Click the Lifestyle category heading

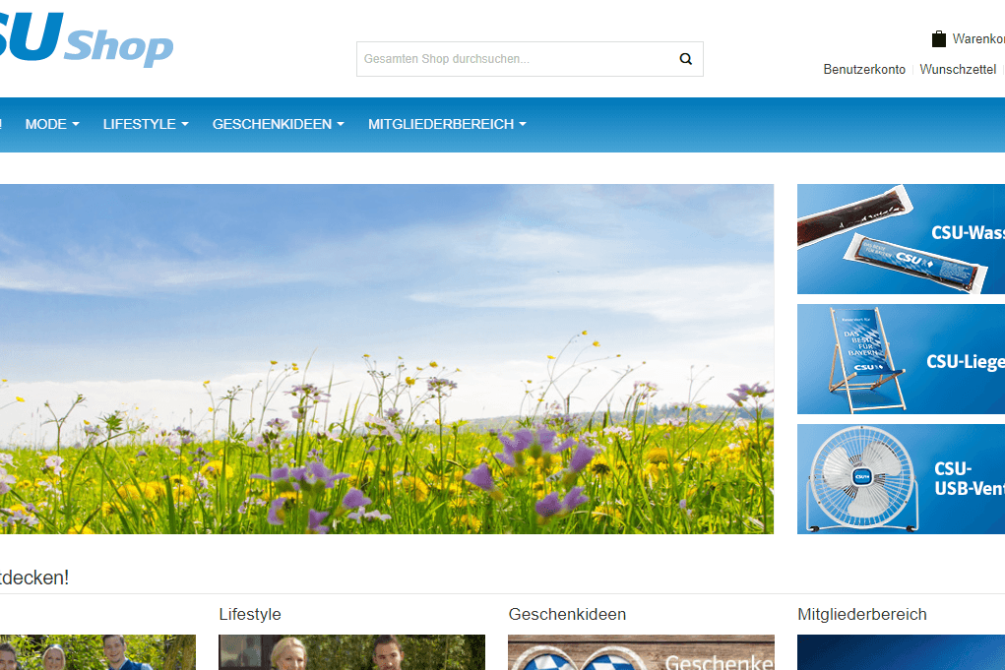[250, 614]
